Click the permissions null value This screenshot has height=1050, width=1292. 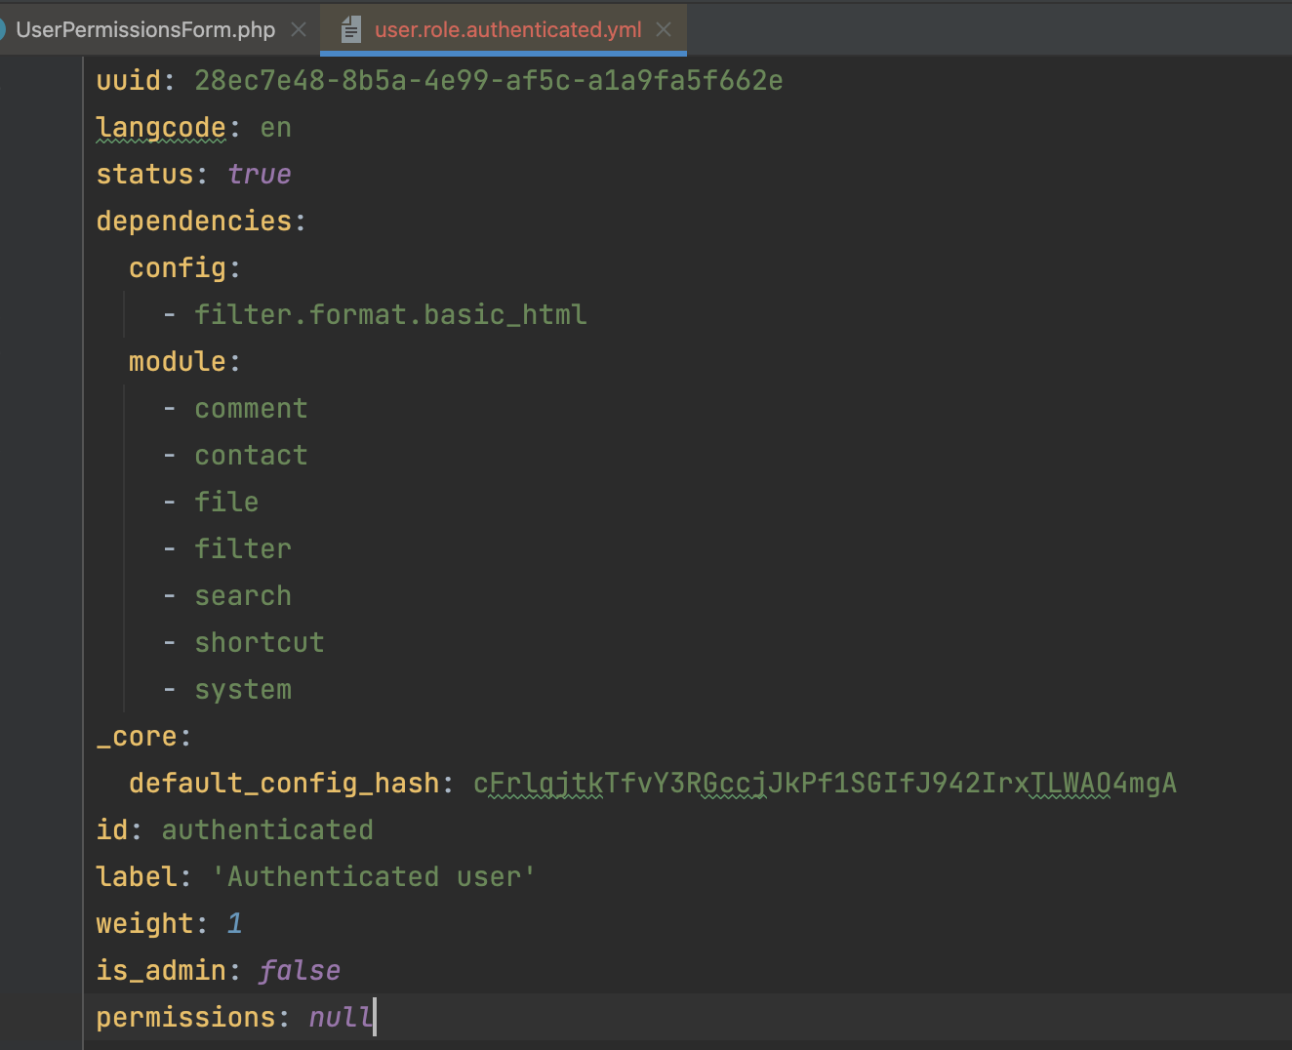(340, 1017)
